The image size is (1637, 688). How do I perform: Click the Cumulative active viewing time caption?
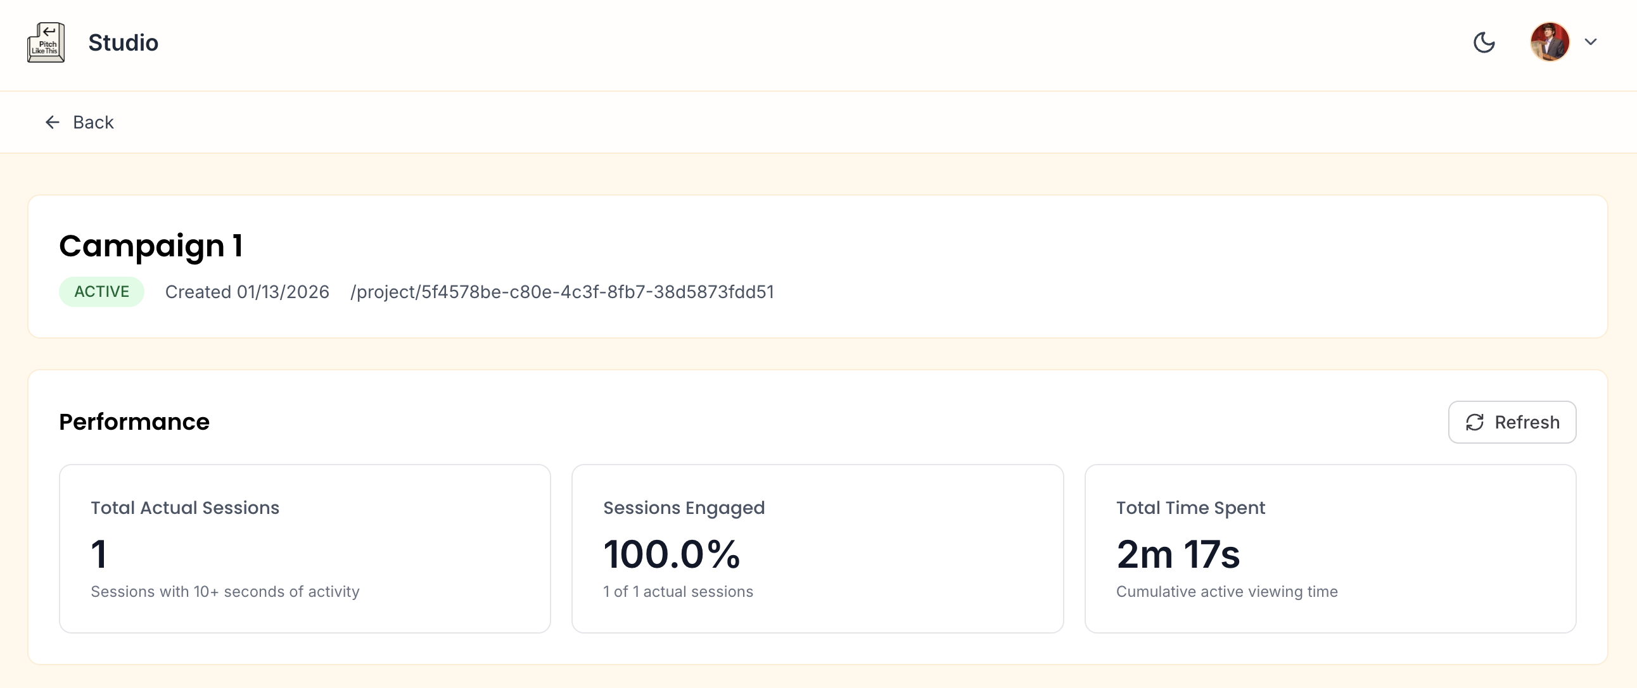(x=1226, y=592)
